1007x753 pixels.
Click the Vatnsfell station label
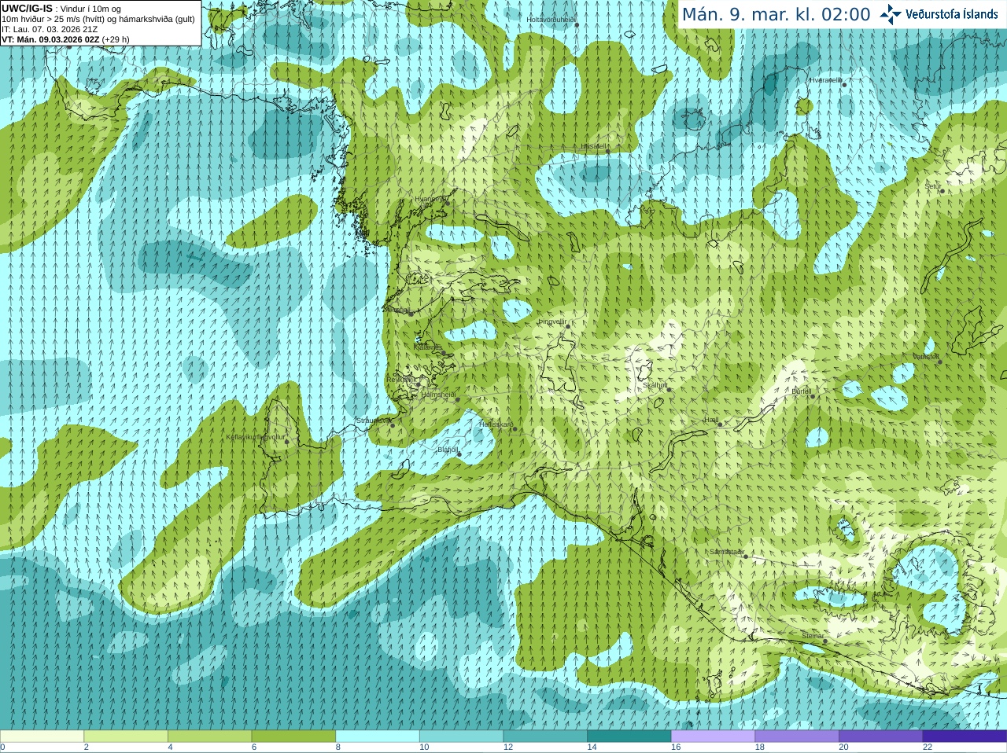click(926, 357)
